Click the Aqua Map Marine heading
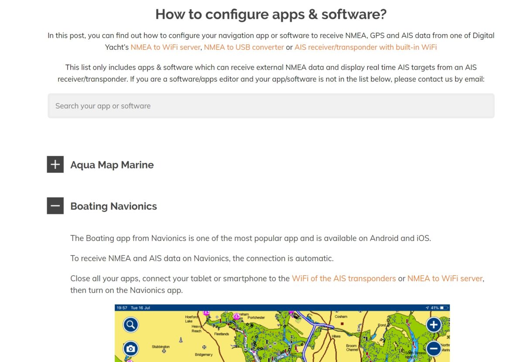 click(112, 165)
